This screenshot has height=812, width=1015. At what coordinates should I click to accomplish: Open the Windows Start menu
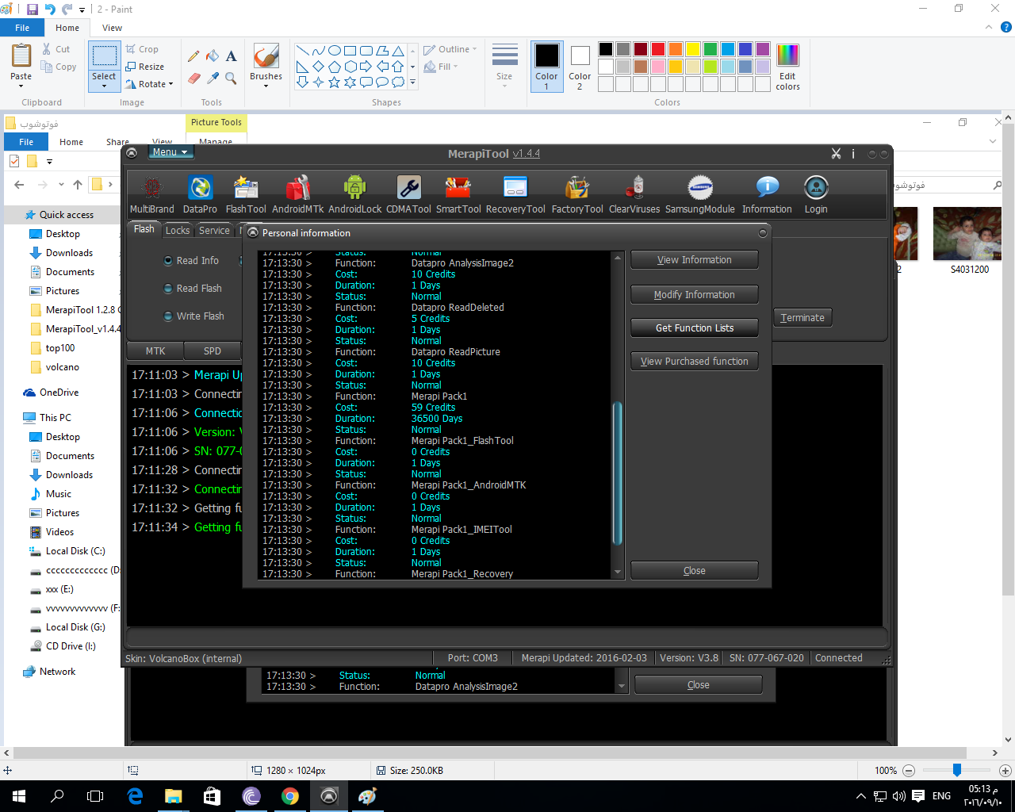(x=19, y=795)
